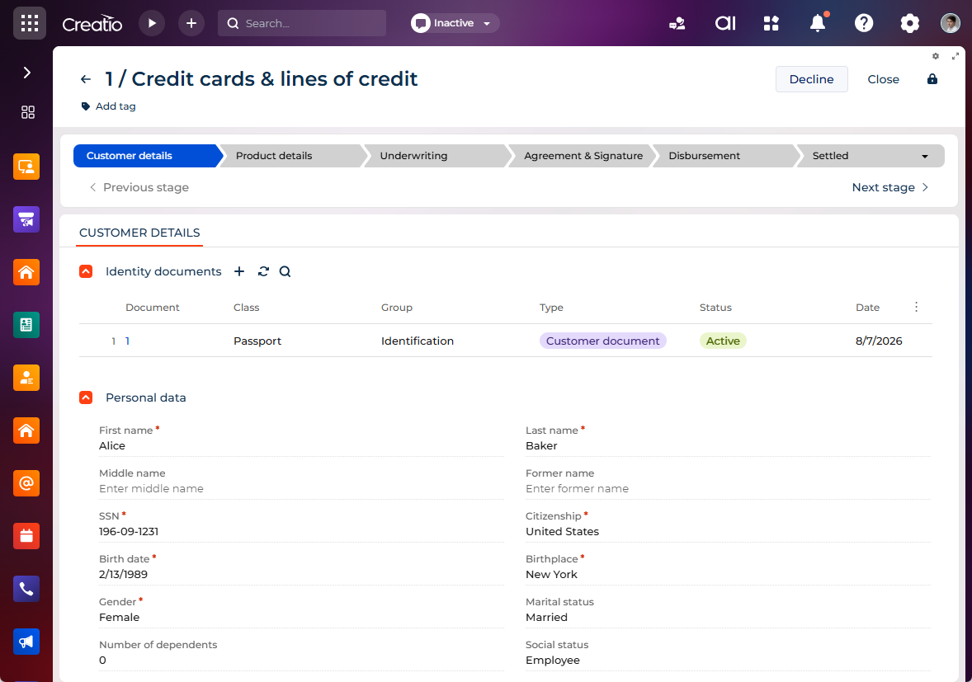
Task: Open the applications hub icon in top bar
Action: [771, 24]
